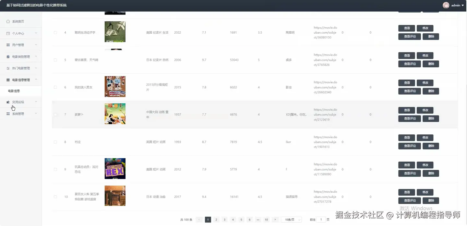Viewport: 467px width, 226px height.
Task: Tick the checkbox for row 10 夏目友人帐
Action: [55, 197]
